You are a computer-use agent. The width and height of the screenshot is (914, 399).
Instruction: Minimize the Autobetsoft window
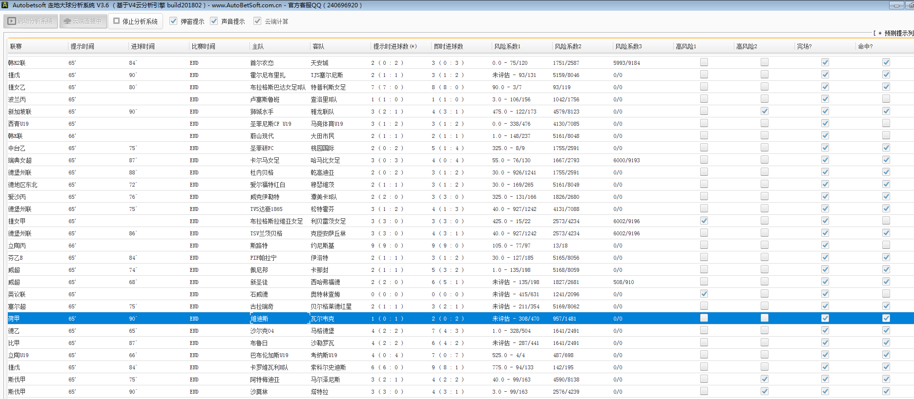(896, 5)
